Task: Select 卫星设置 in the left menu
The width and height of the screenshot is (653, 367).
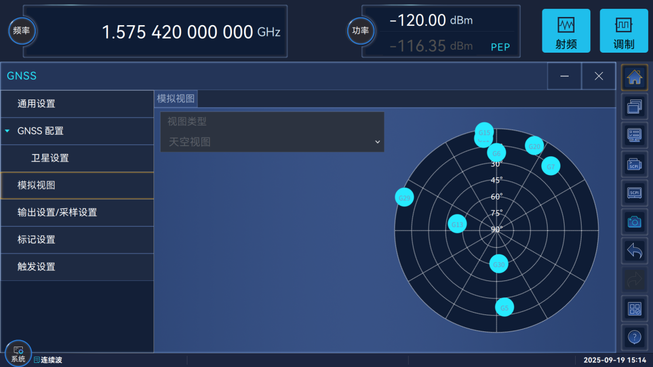Action: [50, 158]
